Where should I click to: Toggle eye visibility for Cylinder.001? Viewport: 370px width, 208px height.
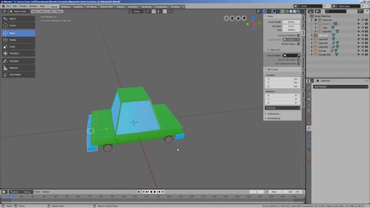[x=362, y=54]
